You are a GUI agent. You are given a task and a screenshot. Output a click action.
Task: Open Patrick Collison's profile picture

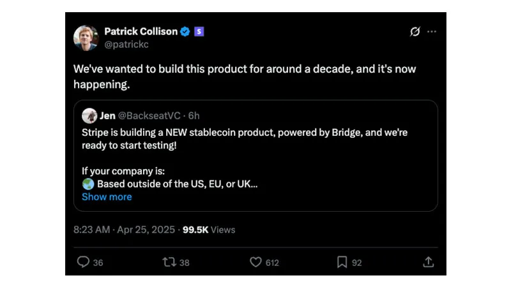point(86,38)
